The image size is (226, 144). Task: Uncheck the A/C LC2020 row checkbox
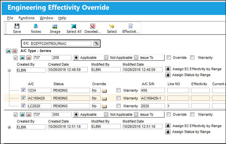(23, 106)
